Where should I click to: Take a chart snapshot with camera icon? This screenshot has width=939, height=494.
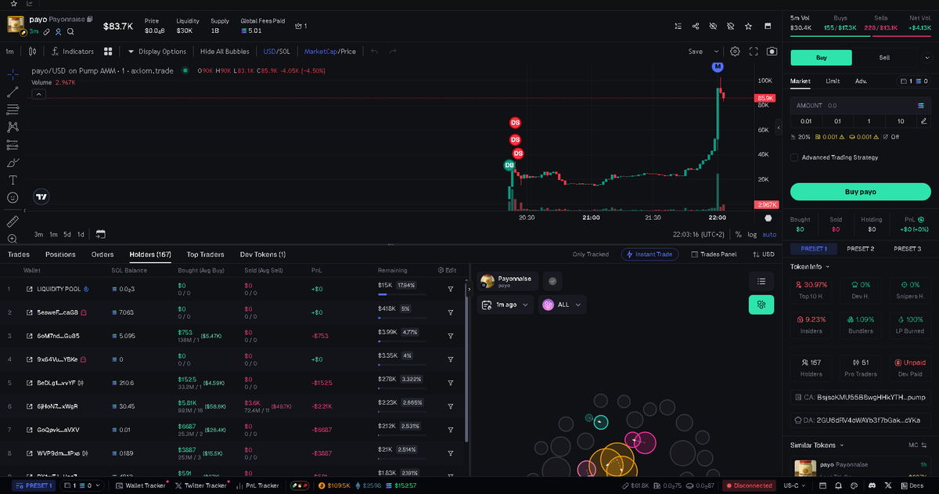(772, 51)
